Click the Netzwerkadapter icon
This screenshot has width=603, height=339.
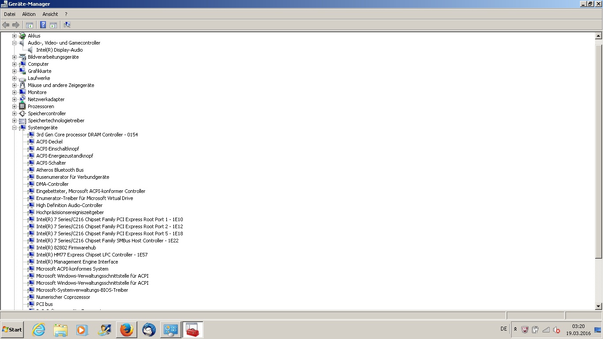[23, 99]
